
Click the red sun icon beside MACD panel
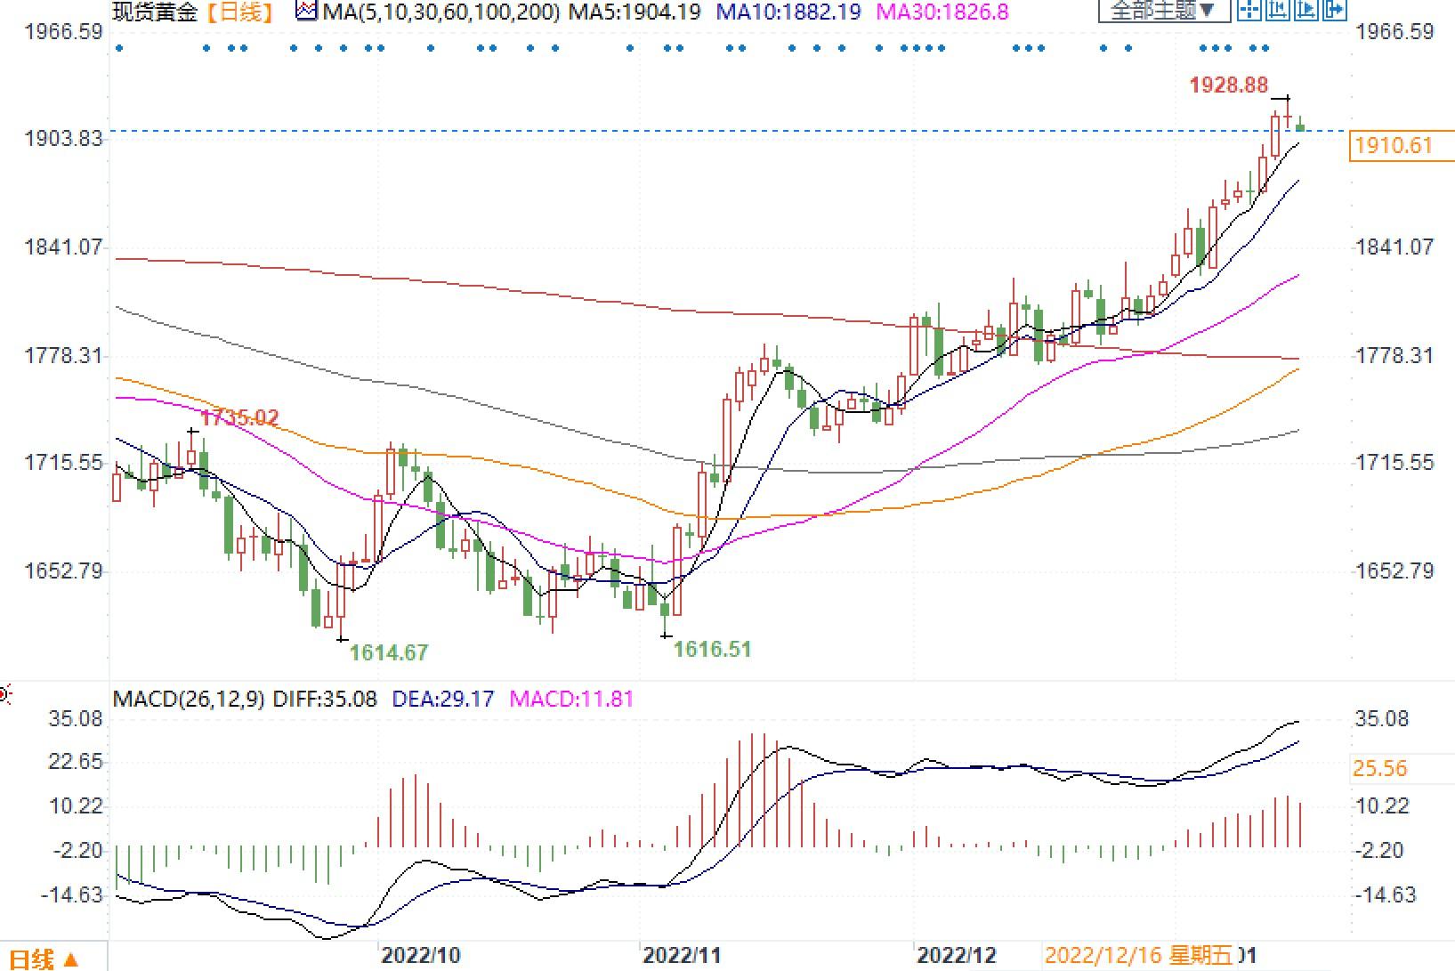(x=4, y=694)
